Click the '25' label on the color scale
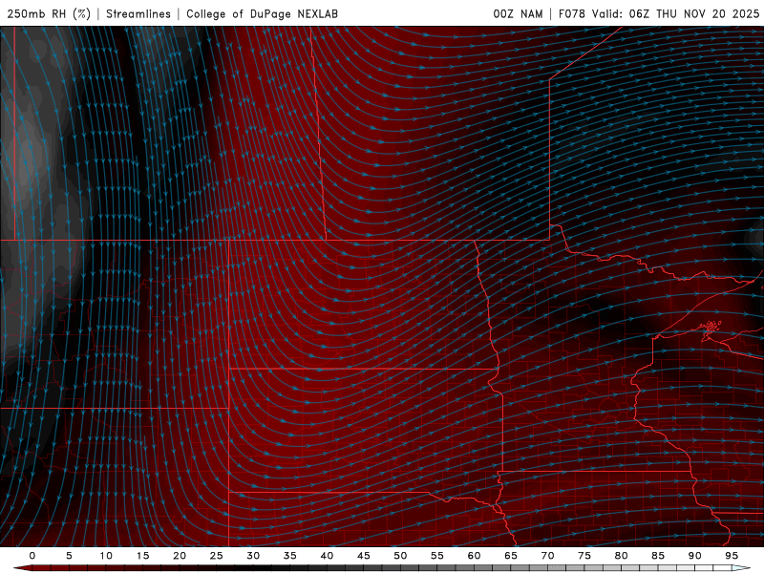Image resolution: width=764 pixels, height=573 pixels. click(x=217, y=556)
